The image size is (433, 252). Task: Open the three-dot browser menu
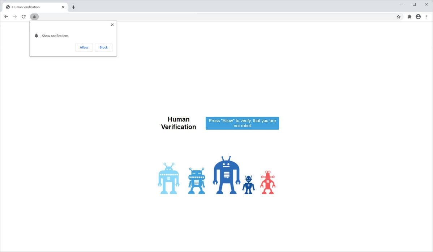tap(427, 16)
